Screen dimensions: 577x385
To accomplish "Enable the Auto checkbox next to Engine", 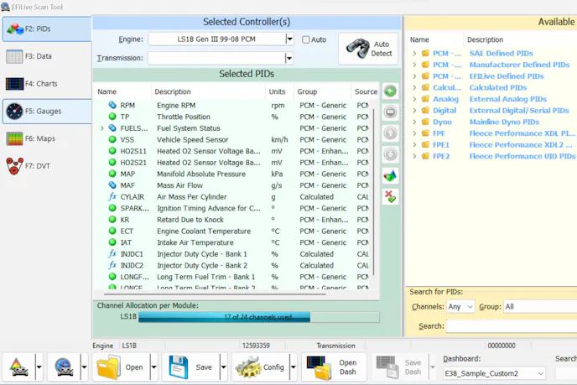I will pos(307,39).
